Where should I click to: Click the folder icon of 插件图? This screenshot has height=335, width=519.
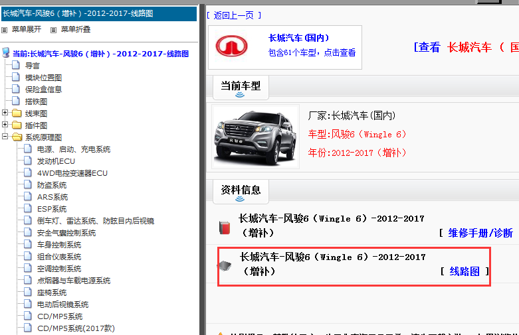(17, 125)
